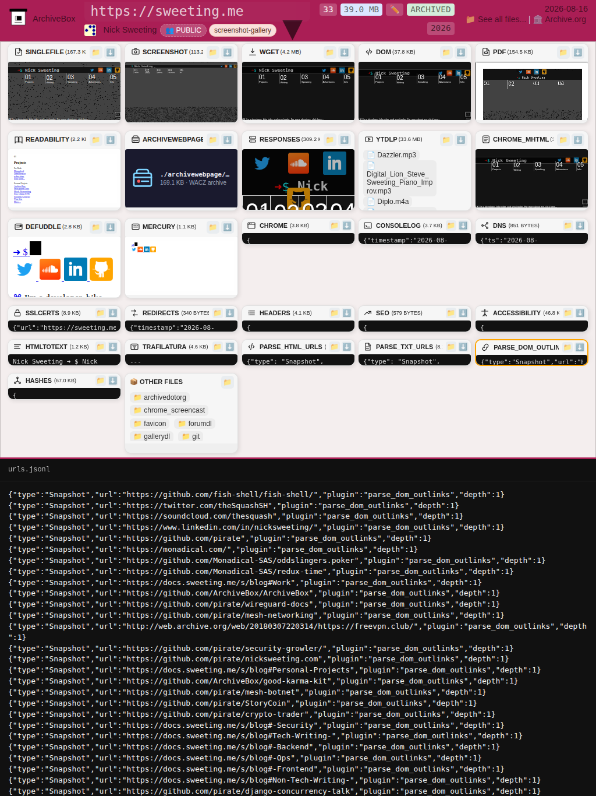The width and height of the screenshot is (596, 796).
Task: Open the SSLCERTS folder icon
Action: [x=101, y=313]
